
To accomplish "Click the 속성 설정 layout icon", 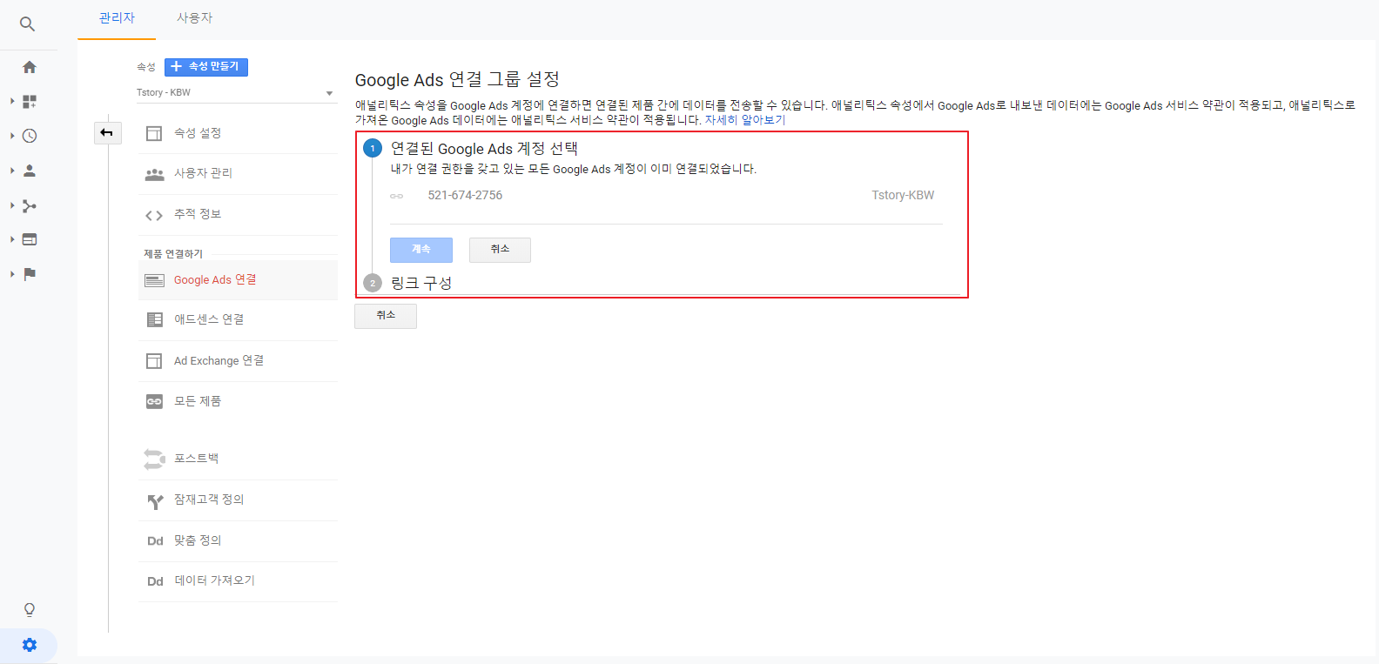I will (x=154, y=133).
